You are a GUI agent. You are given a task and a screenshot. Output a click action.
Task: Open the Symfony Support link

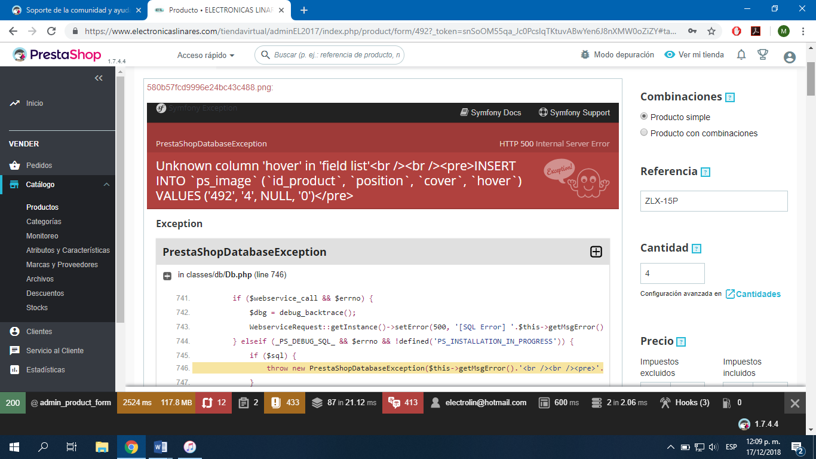click(x=574, y=113)
